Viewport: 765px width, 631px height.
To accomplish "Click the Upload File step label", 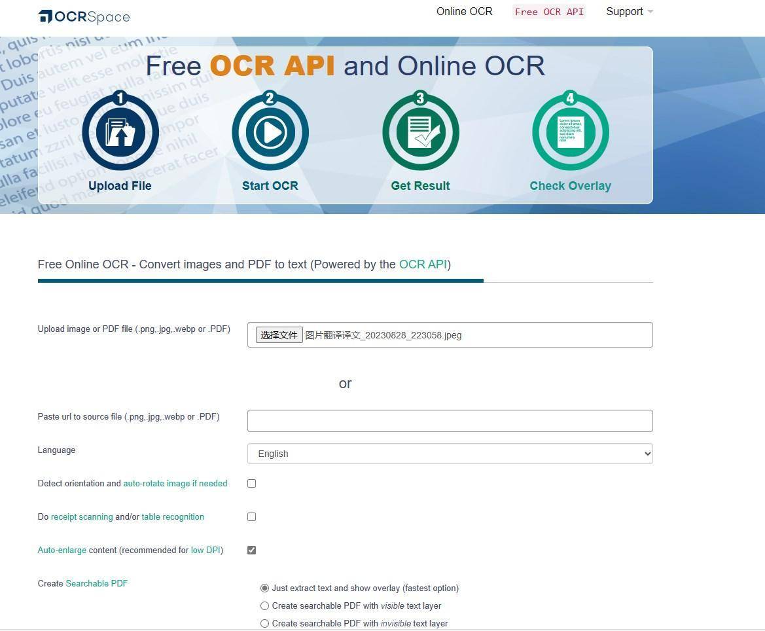I will pyautogui.click(x=120, y=185).
